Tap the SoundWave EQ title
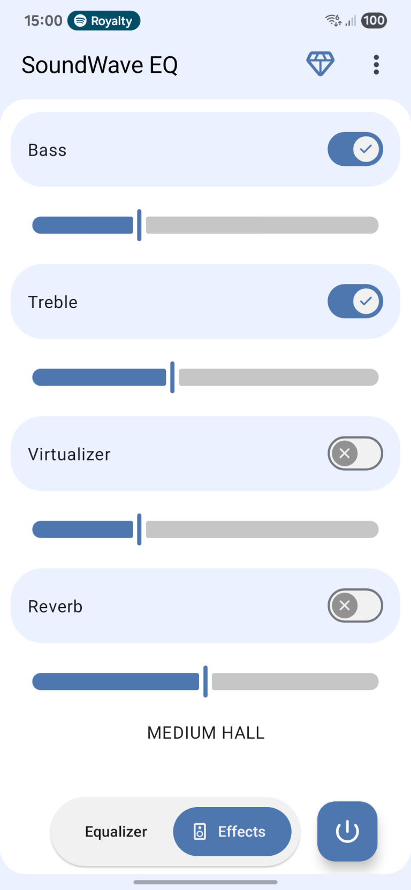Viewport: 411px width, 890px height. click(100, 65)
